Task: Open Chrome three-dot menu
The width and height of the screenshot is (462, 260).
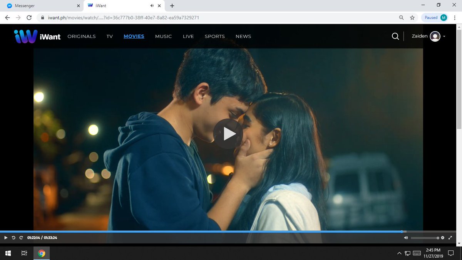Action: [454, 17]
